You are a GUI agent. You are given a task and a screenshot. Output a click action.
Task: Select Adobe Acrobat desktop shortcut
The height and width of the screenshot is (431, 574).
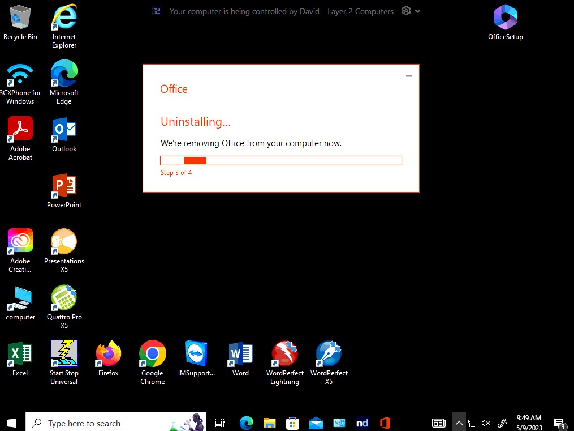[20, 139]
